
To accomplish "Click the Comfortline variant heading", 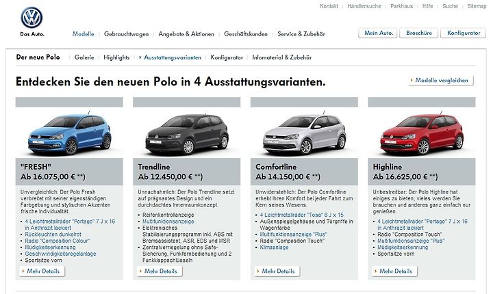I will coord(276,167).
